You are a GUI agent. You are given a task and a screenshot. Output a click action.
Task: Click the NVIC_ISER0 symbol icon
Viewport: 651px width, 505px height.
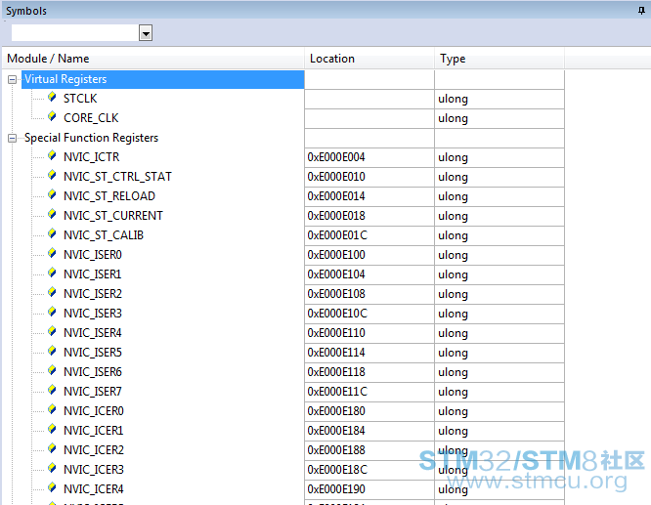(52, 253)
